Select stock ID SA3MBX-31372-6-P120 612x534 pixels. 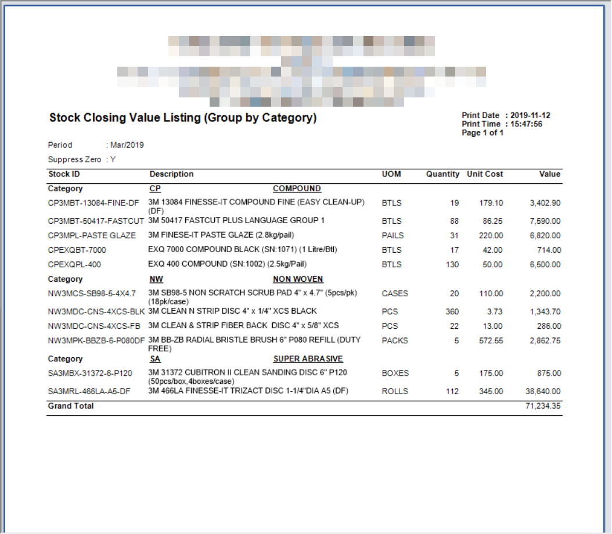coord(90,373)
